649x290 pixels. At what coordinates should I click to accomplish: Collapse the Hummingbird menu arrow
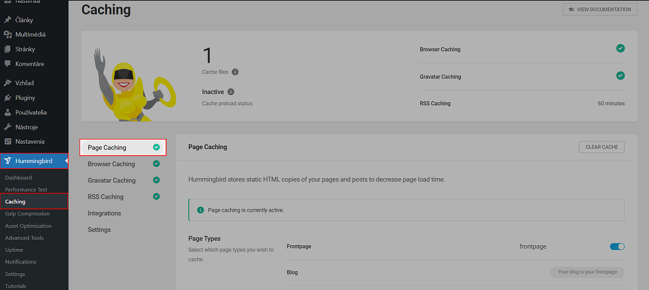point(66,160)
